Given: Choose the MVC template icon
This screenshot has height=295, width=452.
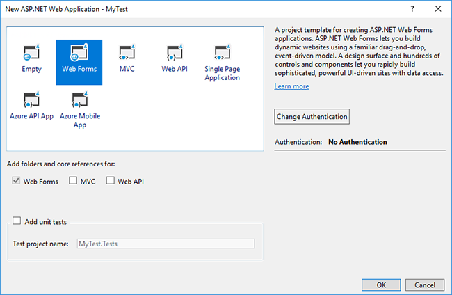Looking at the screenshot, I should [127, 52].
